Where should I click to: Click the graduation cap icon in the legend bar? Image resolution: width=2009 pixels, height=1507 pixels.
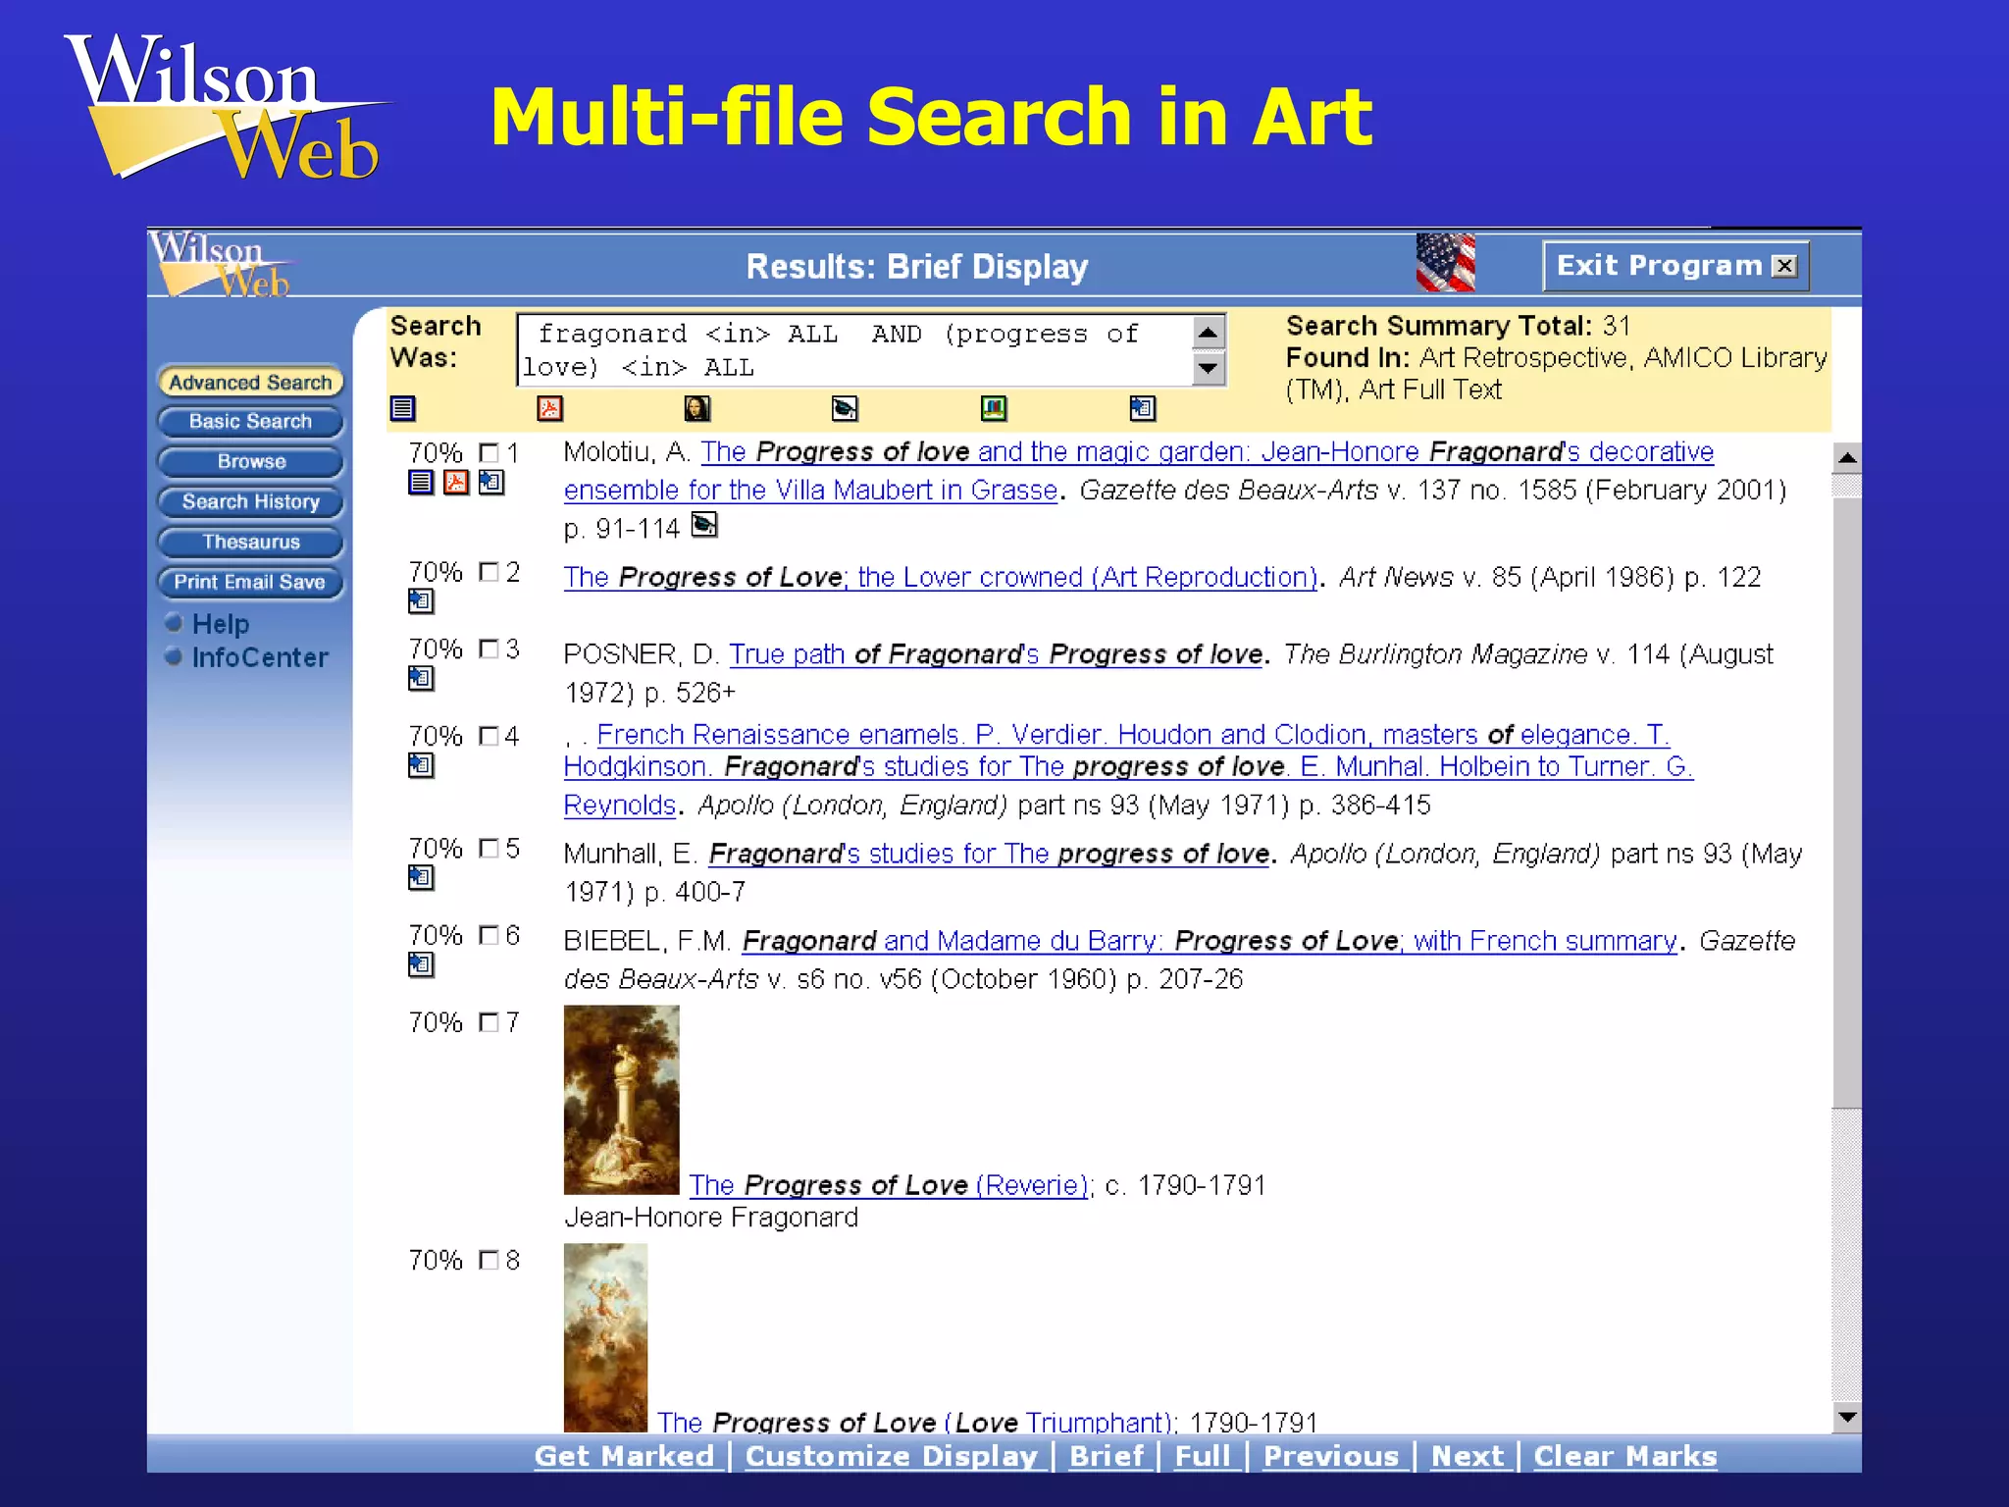[x=845, y=408]
